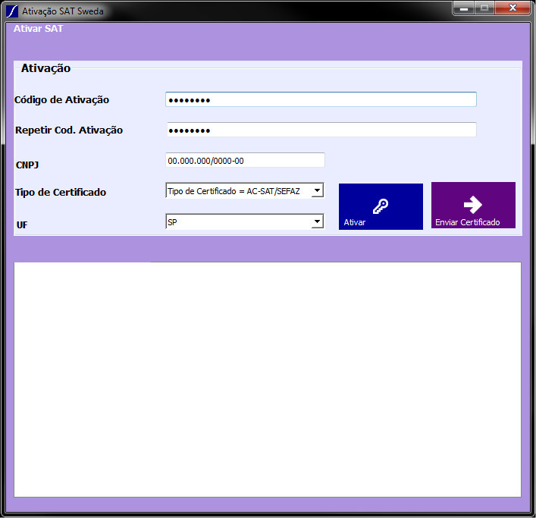Screen dimensions: 536x518
Task: Click the UF label
Action: click(22, 225)
